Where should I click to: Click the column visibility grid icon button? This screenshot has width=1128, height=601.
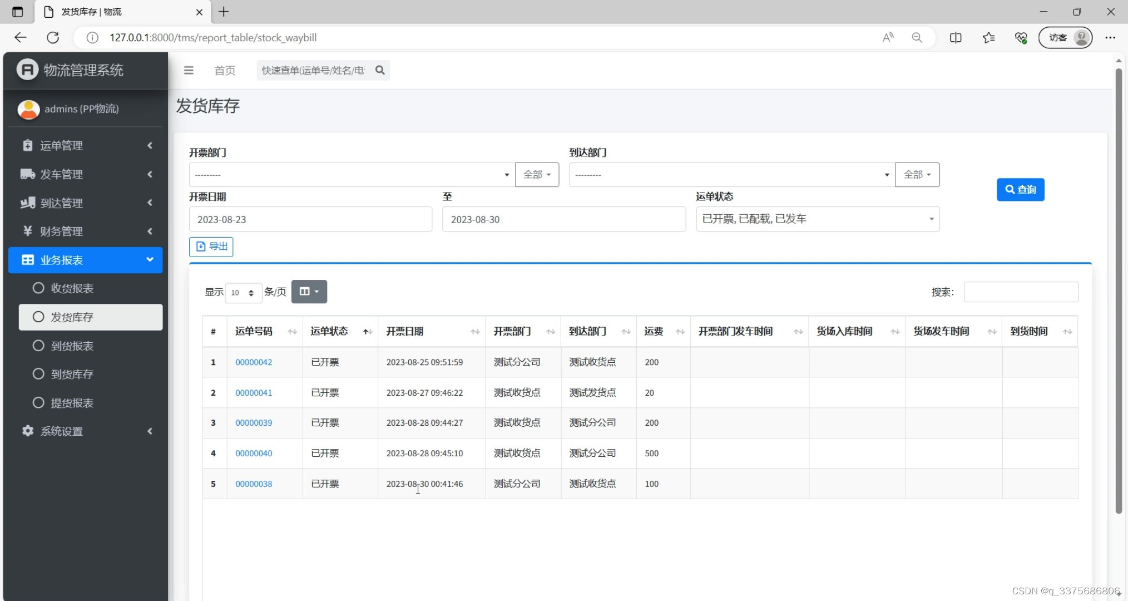309,292
